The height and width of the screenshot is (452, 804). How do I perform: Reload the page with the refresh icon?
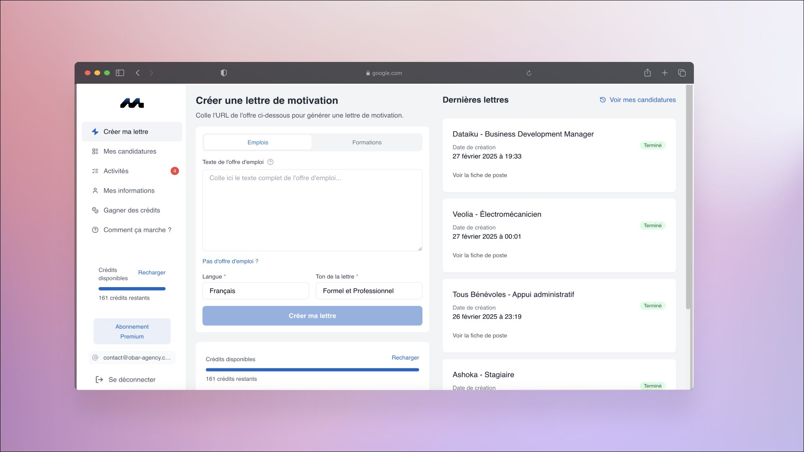pos(529,73)
